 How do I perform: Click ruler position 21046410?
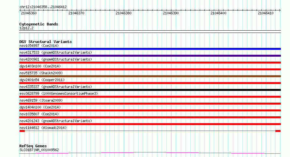point(266,13)
